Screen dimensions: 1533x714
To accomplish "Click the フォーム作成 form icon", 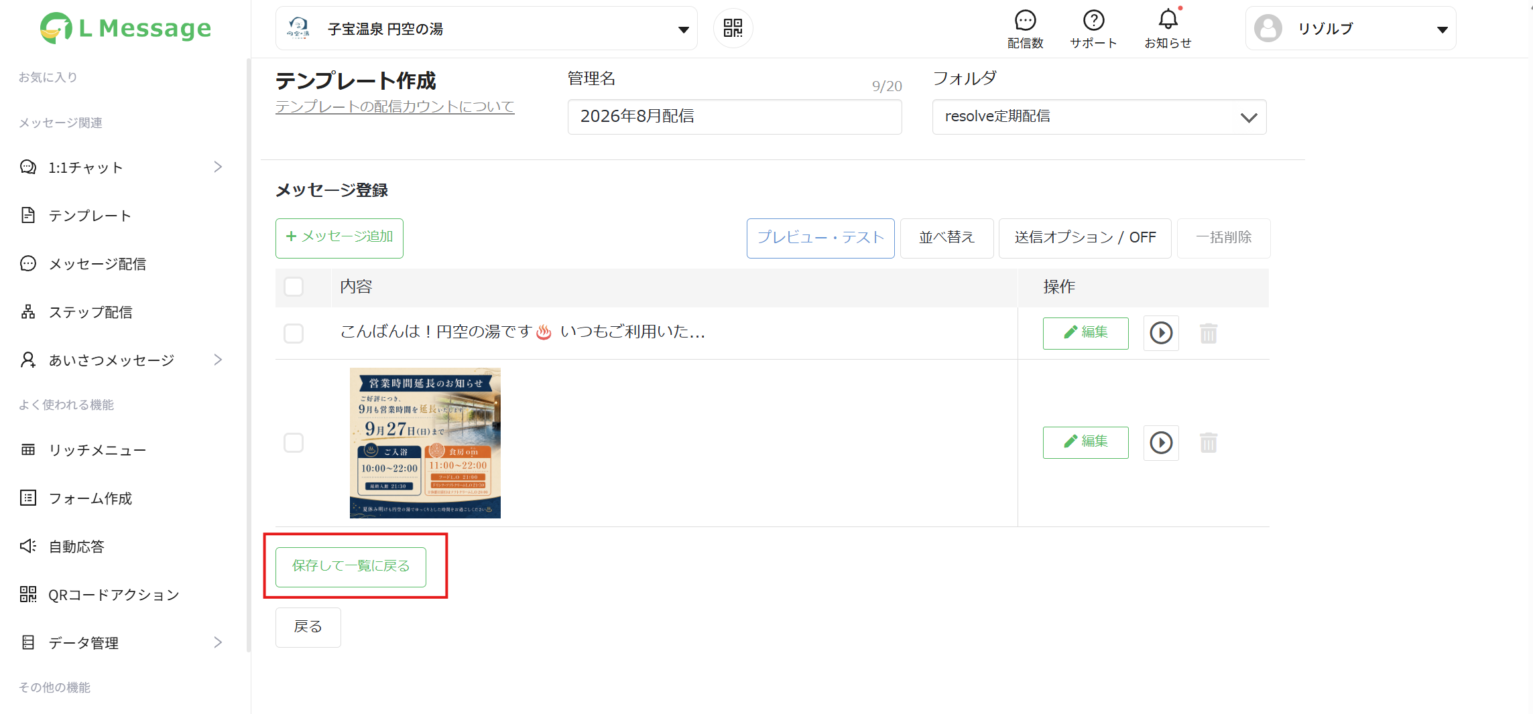I will pos(28,498).
